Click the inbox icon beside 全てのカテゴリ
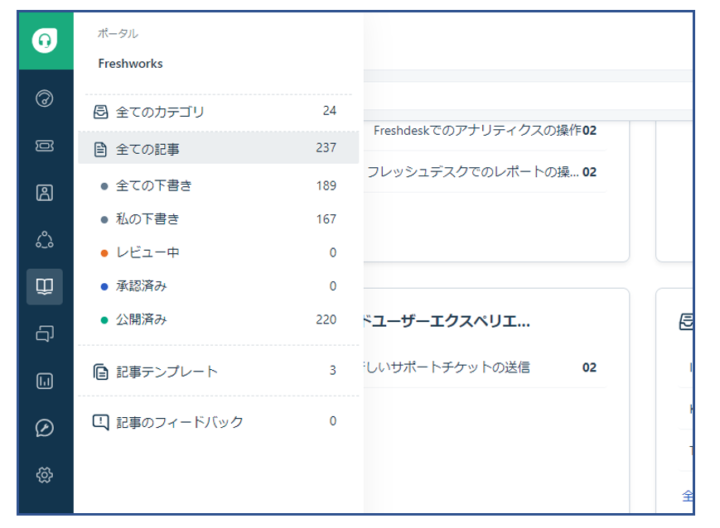The image size is (720, 528). (100, 112)
